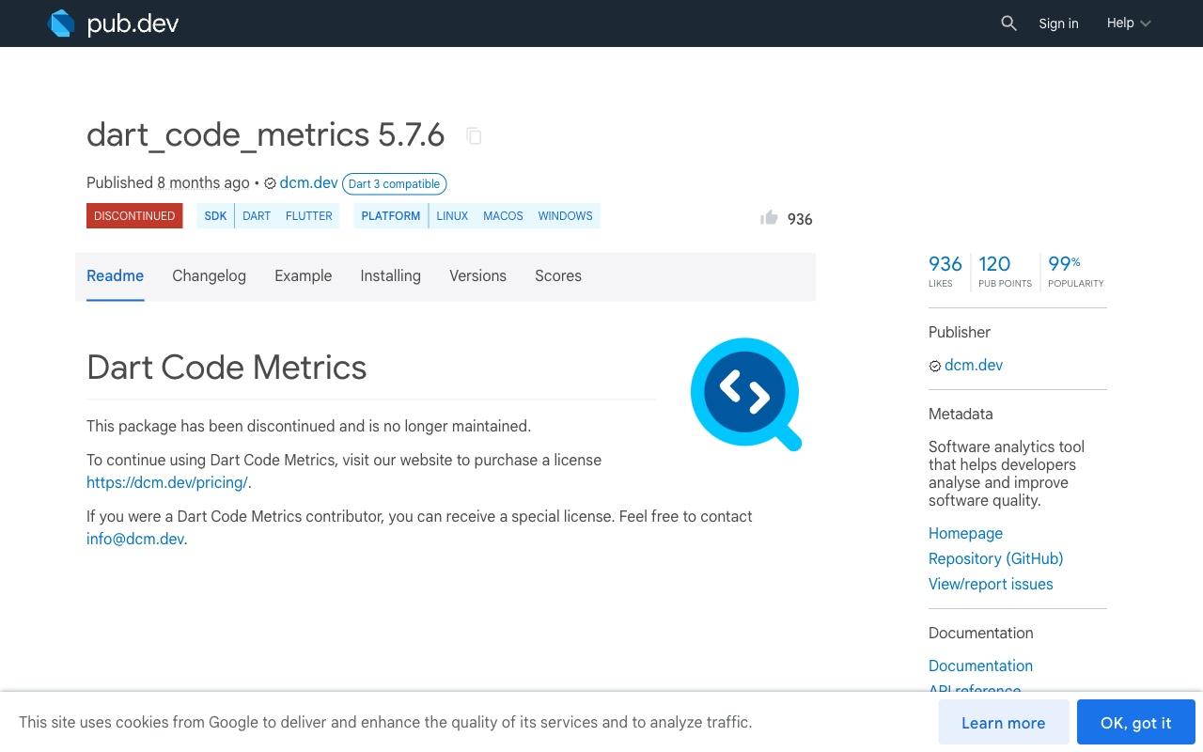The image size is (1203, 752).
Task: Filter by the LINUX platform tag
Action: (x=452, y=215)
